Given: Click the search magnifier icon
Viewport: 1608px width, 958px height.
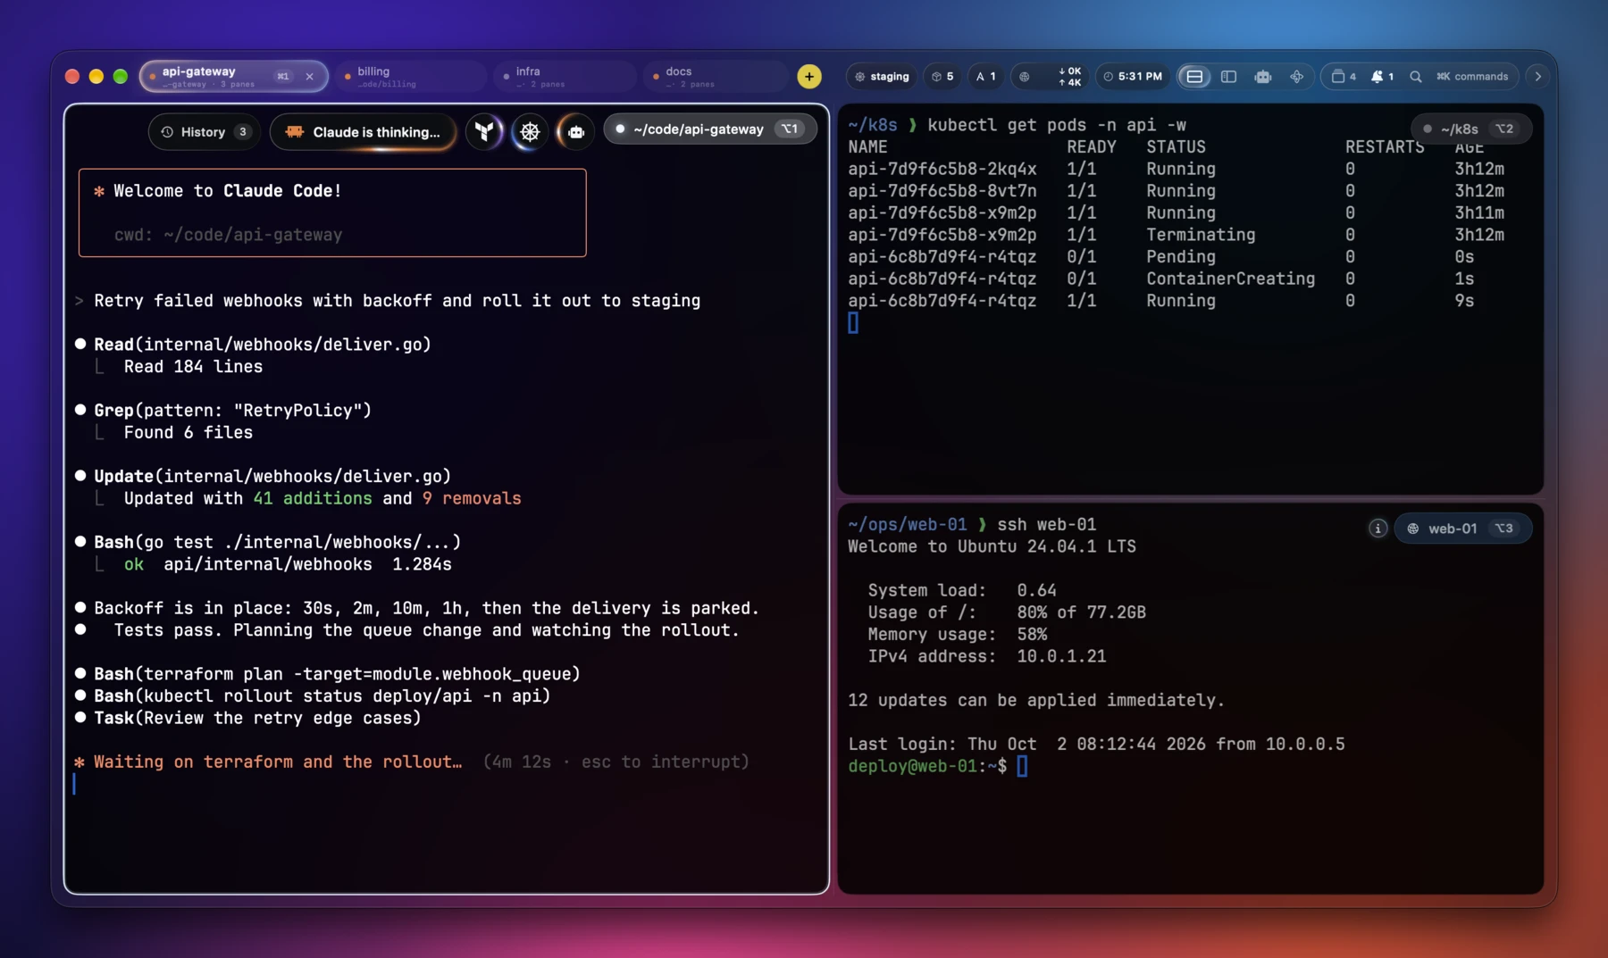Looking at the screenshot, I should tap(1416, 77).
